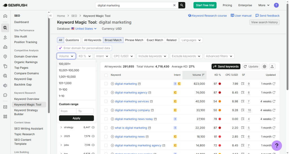Open the Intent filter dropdown

(102, 56)
